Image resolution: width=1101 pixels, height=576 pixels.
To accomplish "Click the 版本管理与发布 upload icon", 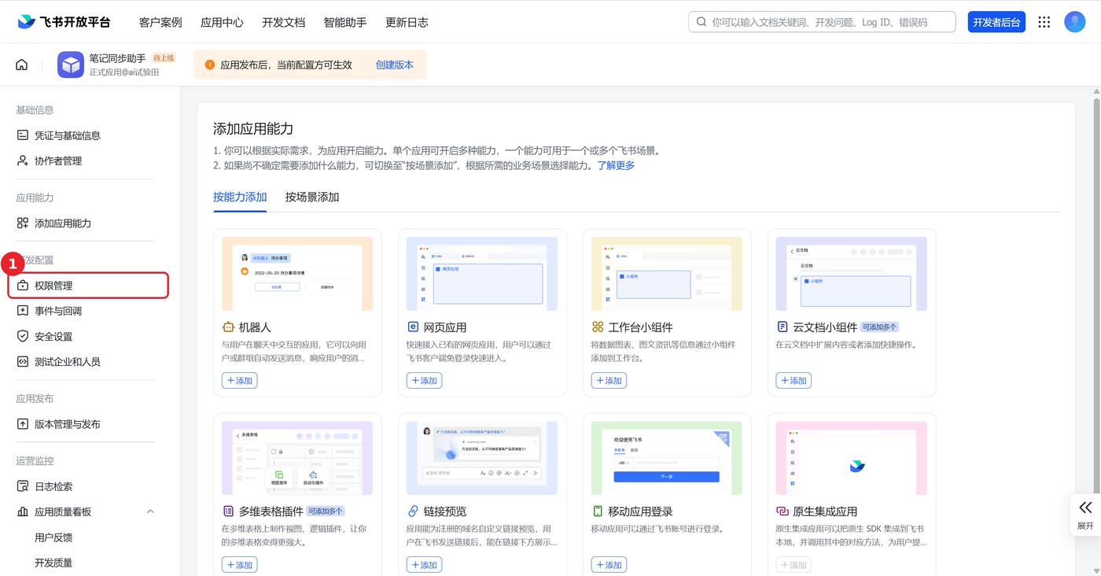I will [x=23, y=424].
